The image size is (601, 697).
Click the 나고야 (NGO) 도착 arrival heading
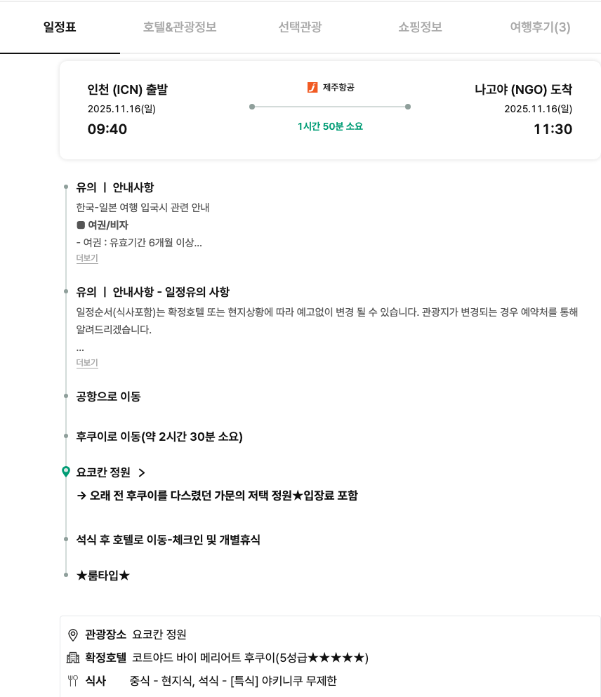tap(523, 90)
